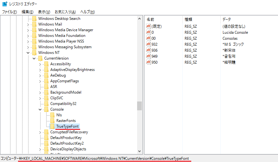This screenshot has height=162, width=278.
Task: Click the folder icon of RasterFonts
Action: click(52, 121)
